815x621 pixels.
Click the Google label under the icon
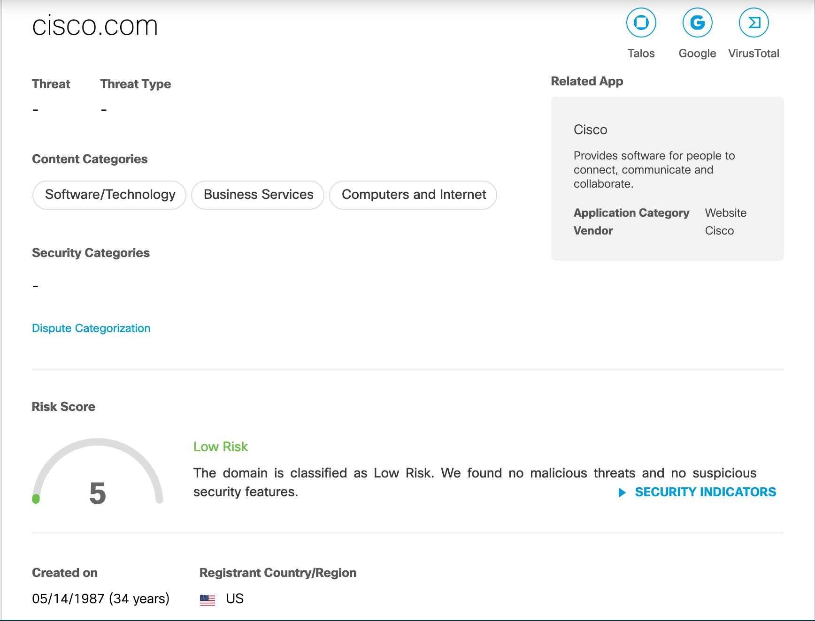coord(697,53)
